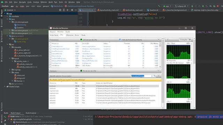Image resolution: width=223 pixels, height=125 pixels.
Task: Switch to Memória tab in Monitor de Recursos
Action: coord(70,35)
